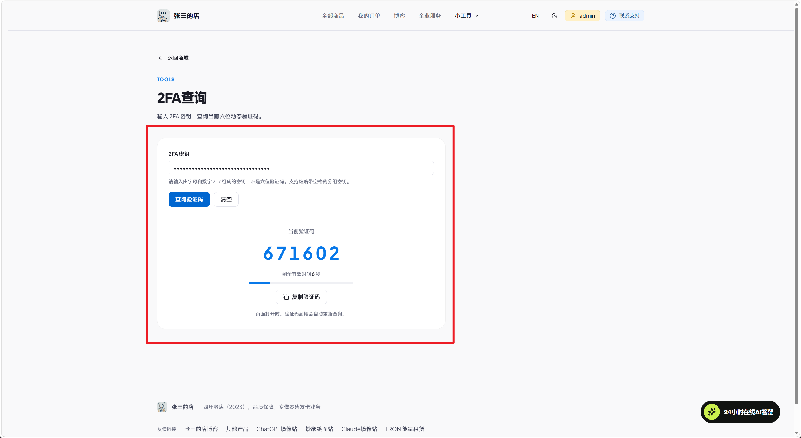The height and width of the screenshot is (438, 801).
Task: Open the TRON 能量租赁 footer link
Action: point(405,429)
